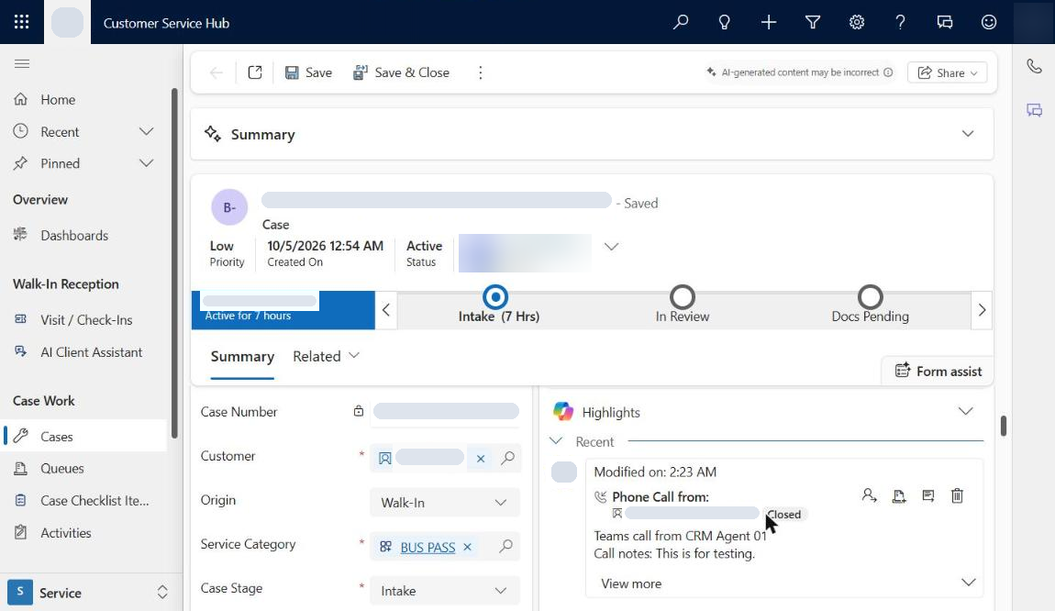Open the advanced filter funnel icon
The height and width of the screenshot is (611, 1055).
coord(813,22)
